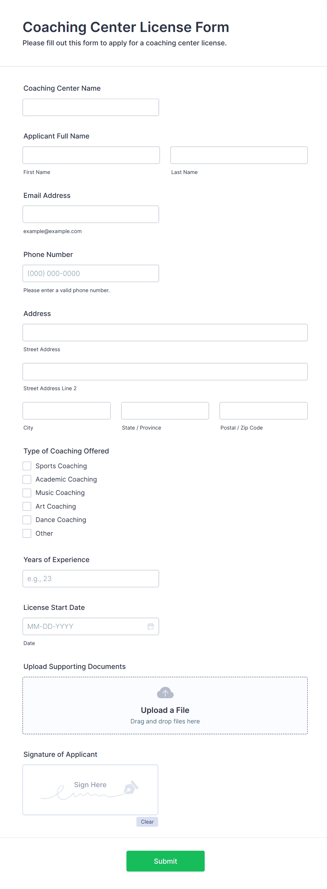Open the calendar icon in License Start Date
Viewport: 327px width, 889px height.
[x=151, y=626]
